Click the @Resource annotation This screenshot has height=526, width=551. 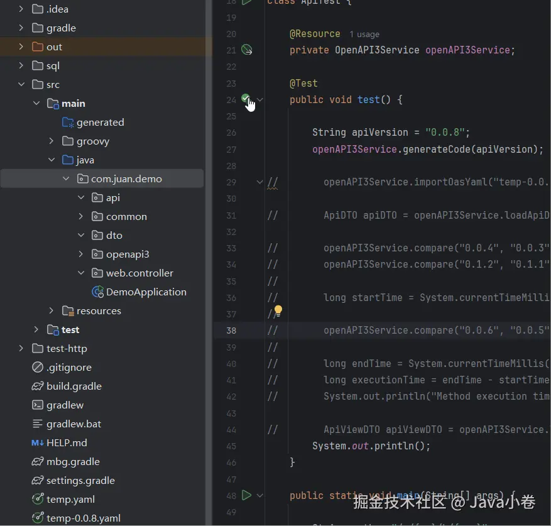click(x=315, y=34)
